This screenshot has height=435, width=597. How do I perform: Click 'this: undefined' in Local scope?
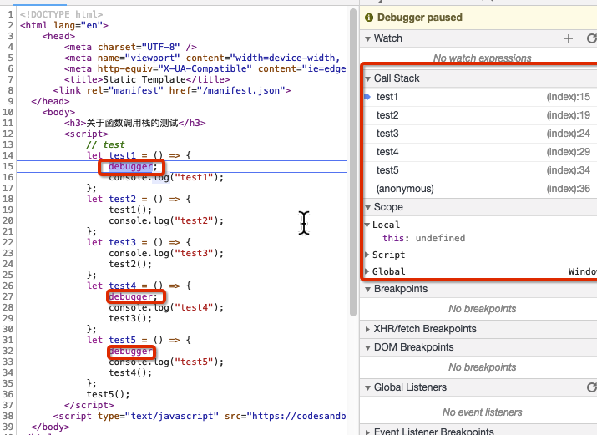coord(424,238)
